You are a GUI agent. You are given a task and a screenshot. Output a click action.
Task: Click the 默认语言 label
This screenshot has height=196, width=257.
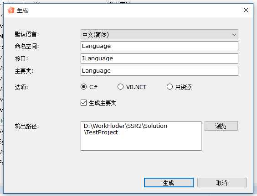click(27, 35)
